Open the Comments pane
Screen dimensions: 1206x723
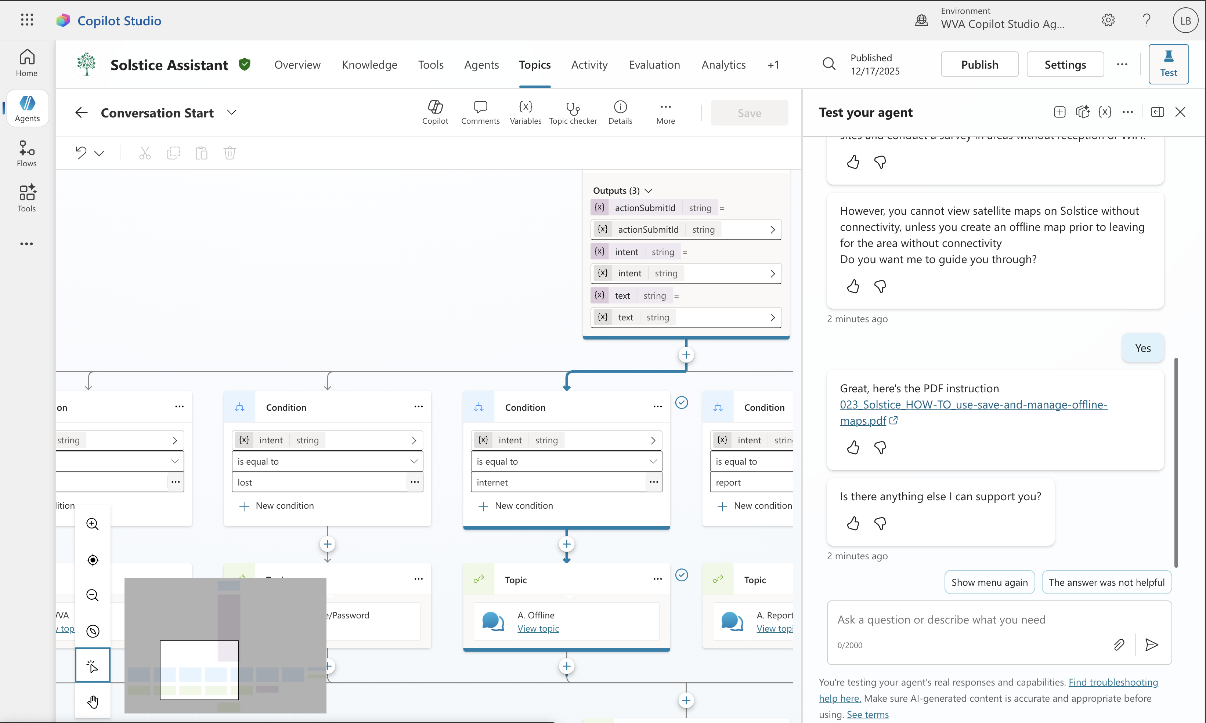pyautogui.click(x=480, y=112)
